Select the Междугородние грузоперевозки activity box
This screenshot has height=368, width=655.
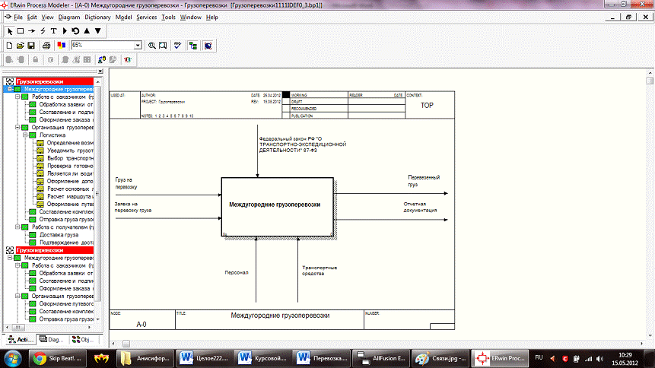[x=277, y=205]
